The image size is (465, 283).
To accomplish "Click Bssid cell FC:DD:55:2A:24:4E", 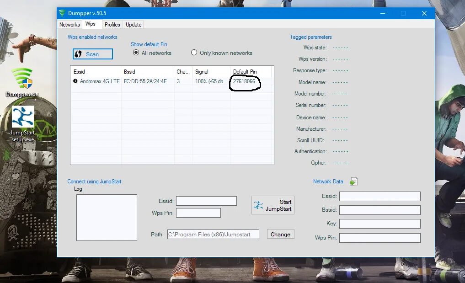I will pyautogui.click(x=145, y=81).
